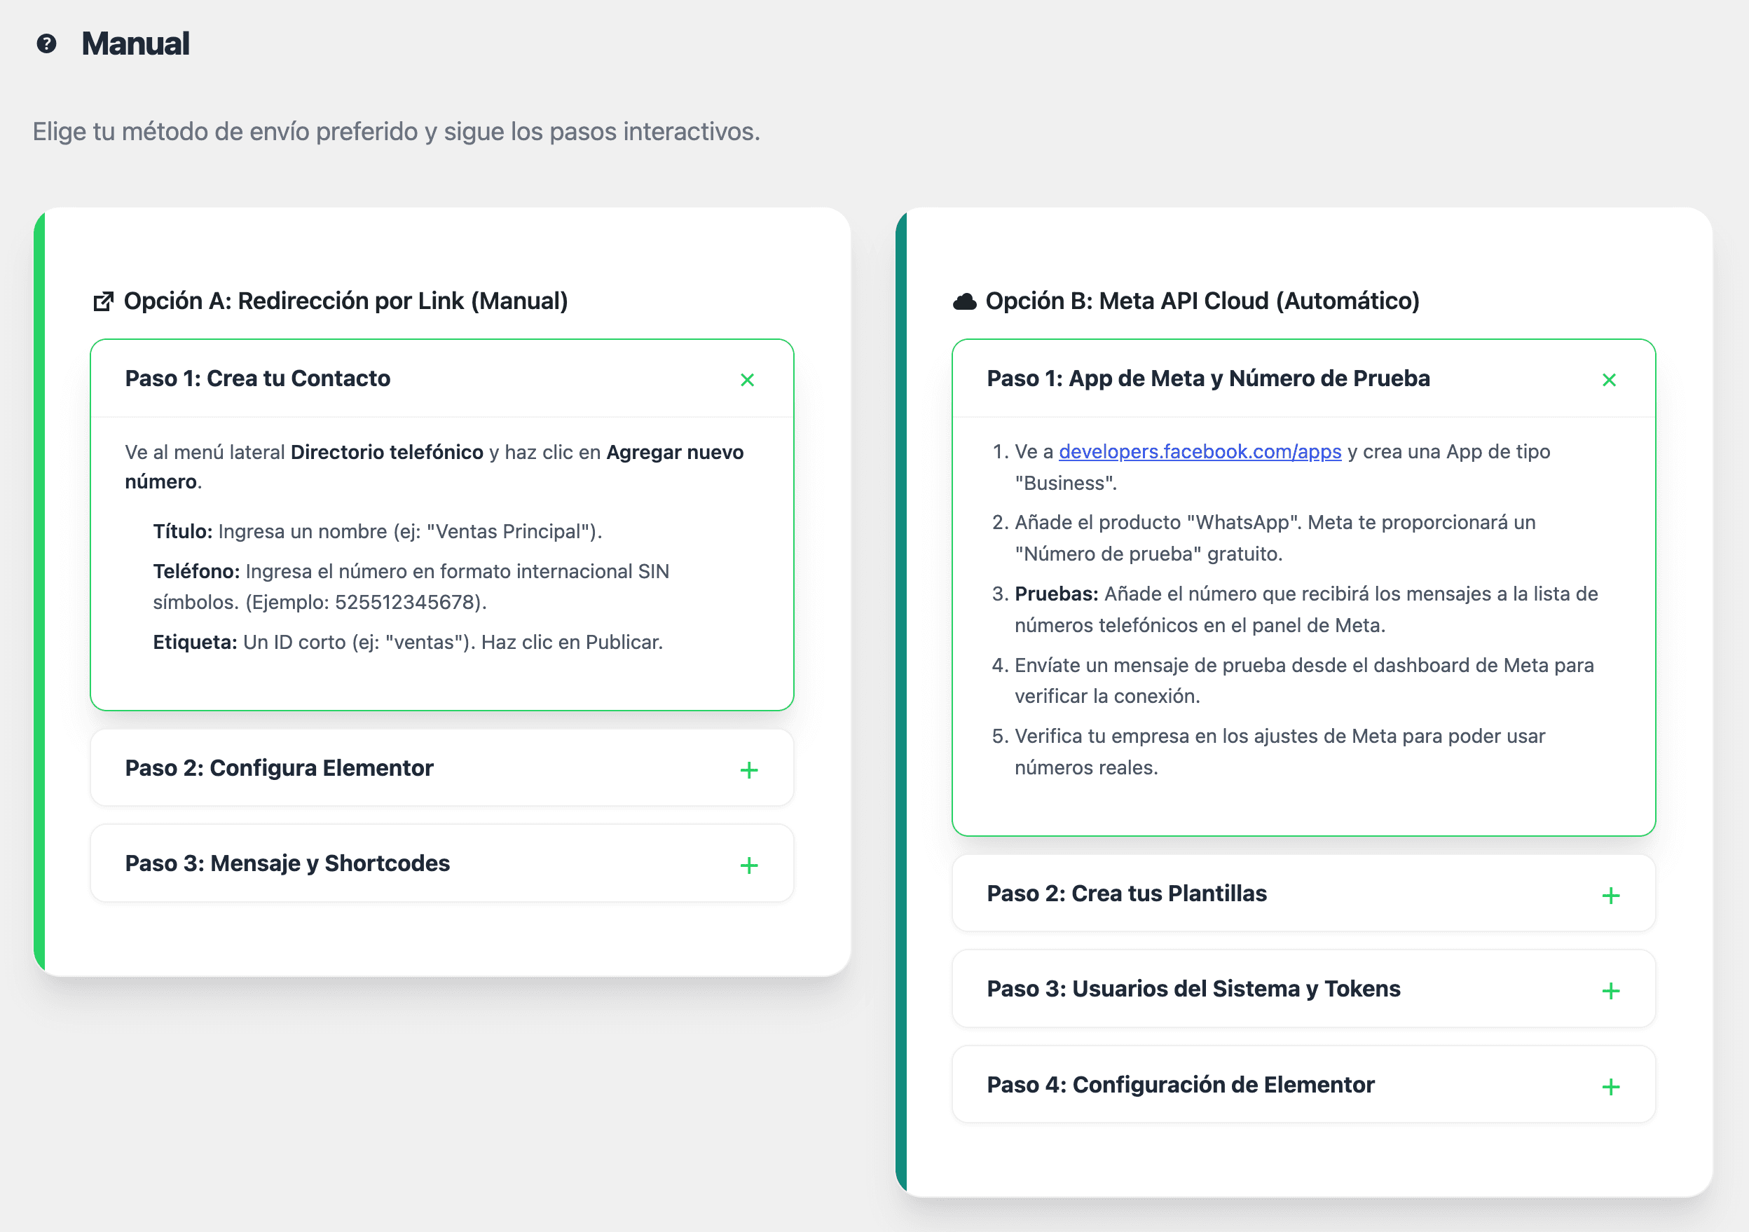Click the Paso 3: Mensaje y Shortcodes header title
The image size is (1749, 1232).
pyautogui.click(x=287, y=863)
